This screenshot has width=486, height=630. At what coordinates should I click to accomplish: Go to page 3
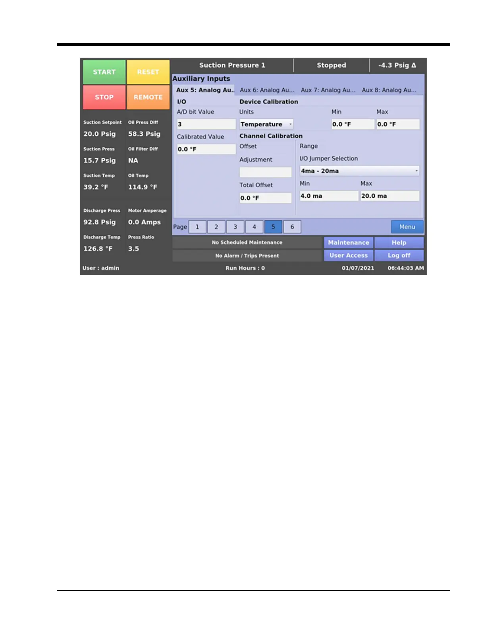point(235,227)
